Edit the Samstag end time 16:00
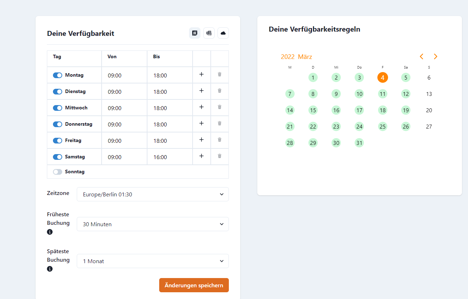The width and height of the screenshot is (468, 299). tap(170, 157)
